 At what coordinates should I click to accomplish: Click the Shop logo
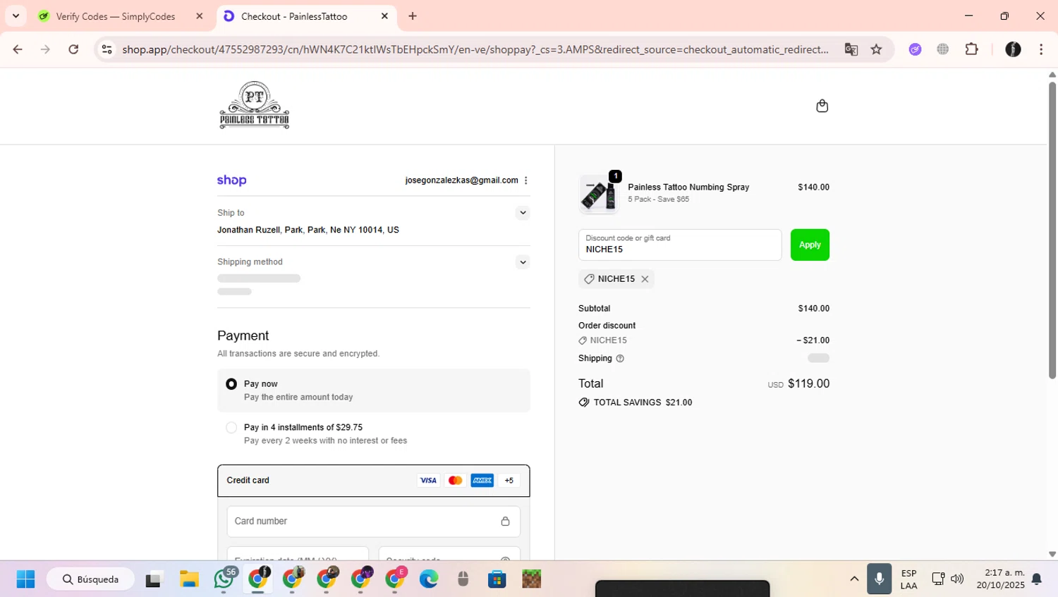pyautogui.click(x=232, y=180)
